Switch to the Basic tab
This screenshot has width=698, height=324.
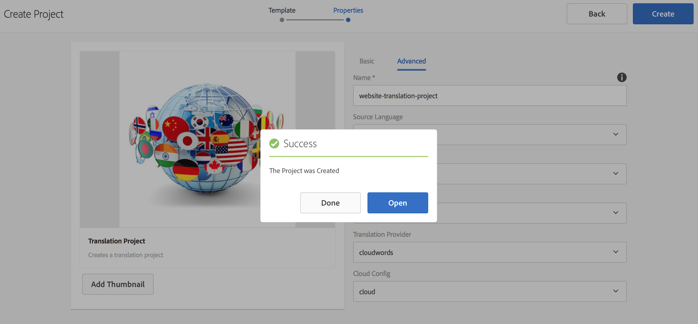click(x=367, y=61)
